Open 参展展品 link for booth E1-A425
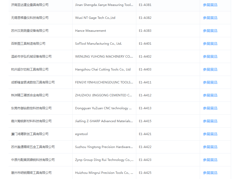Viewport: 235px width, 179px height. tap(210, 173)
